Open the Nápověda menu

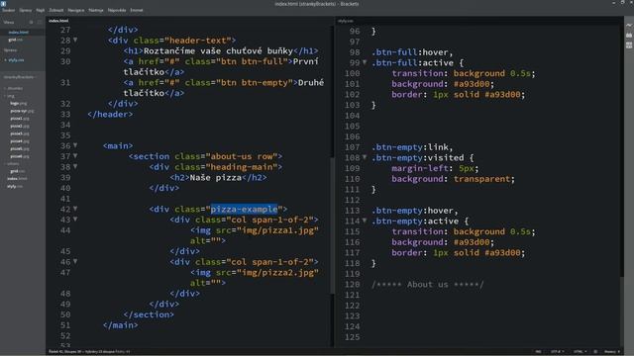click(x=117, y=10)
